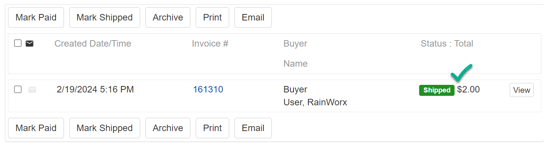
Task: Click the bottom Archive button
Action: coord(168,128)
